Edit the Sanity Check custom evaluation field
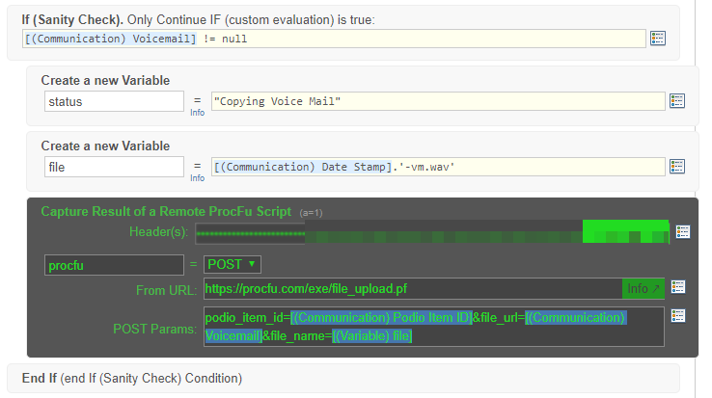This screenshot has width=712, height=398. [x=334, y=39]
